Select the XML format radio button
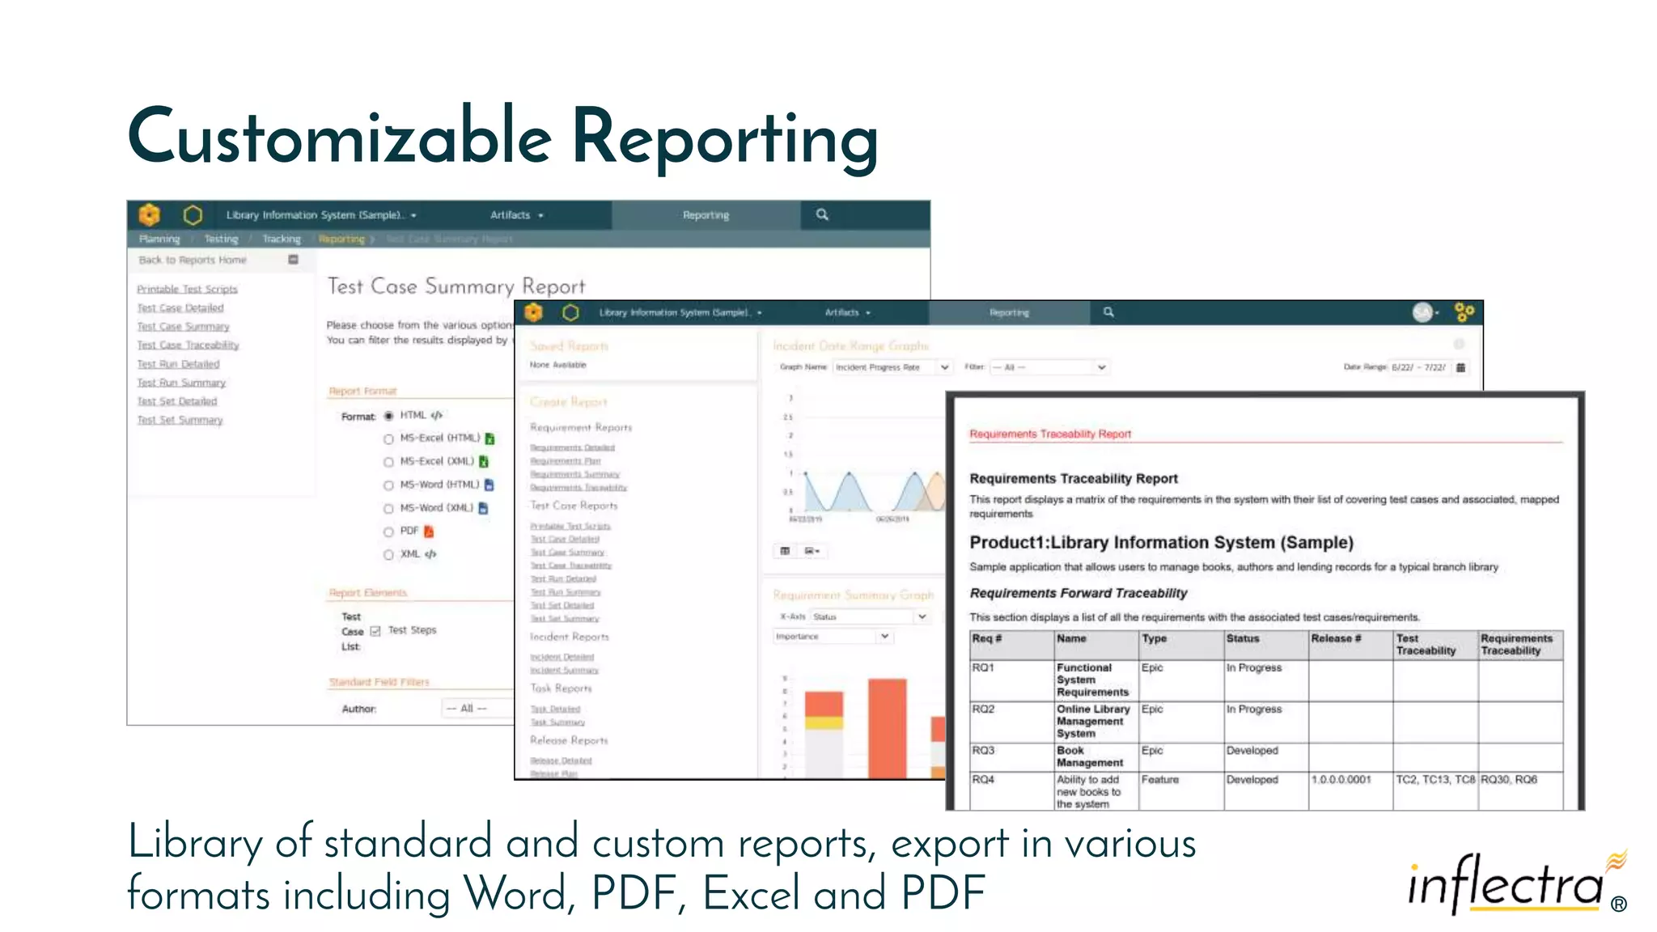The width and height of the screenshot is (1657, 932). 388,555
